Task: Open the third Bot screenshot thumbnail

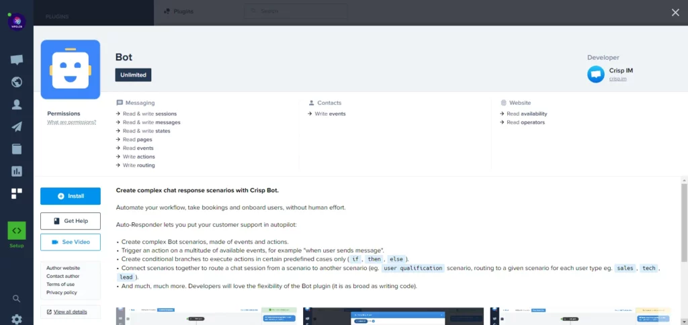Action: pos(580,316)
